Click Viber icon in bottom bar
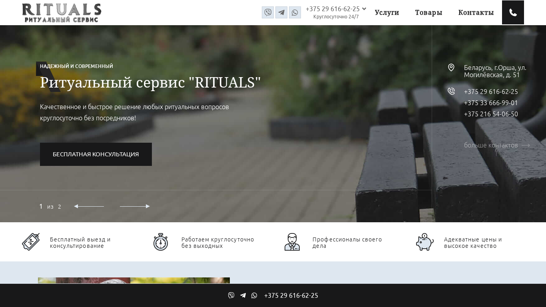 pos(231,295)
